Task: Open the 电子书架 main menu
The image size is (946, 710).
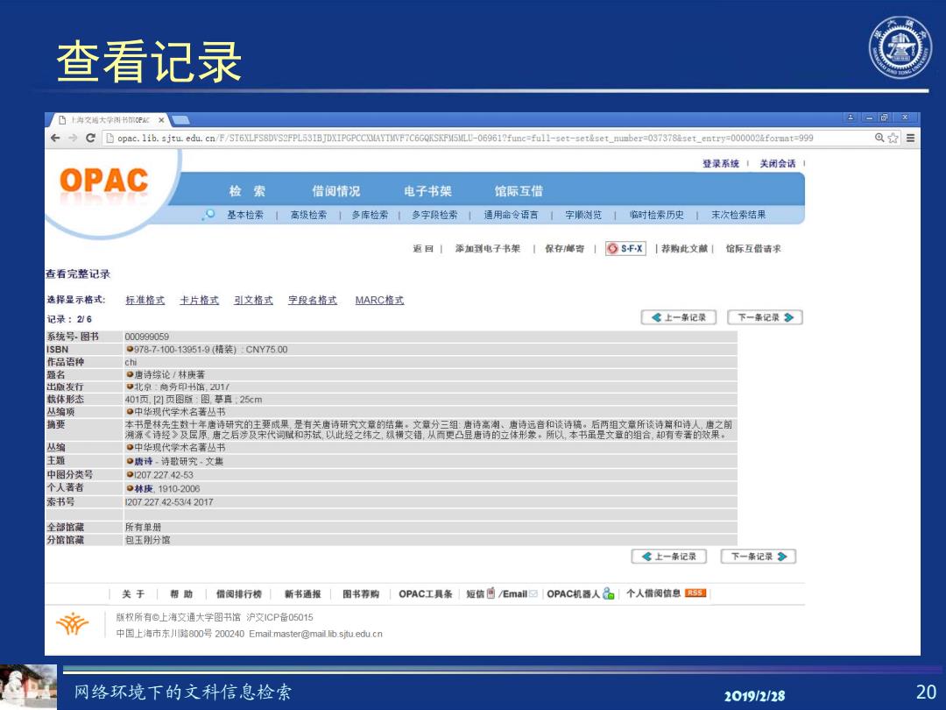Action: [x=427, y=191]
